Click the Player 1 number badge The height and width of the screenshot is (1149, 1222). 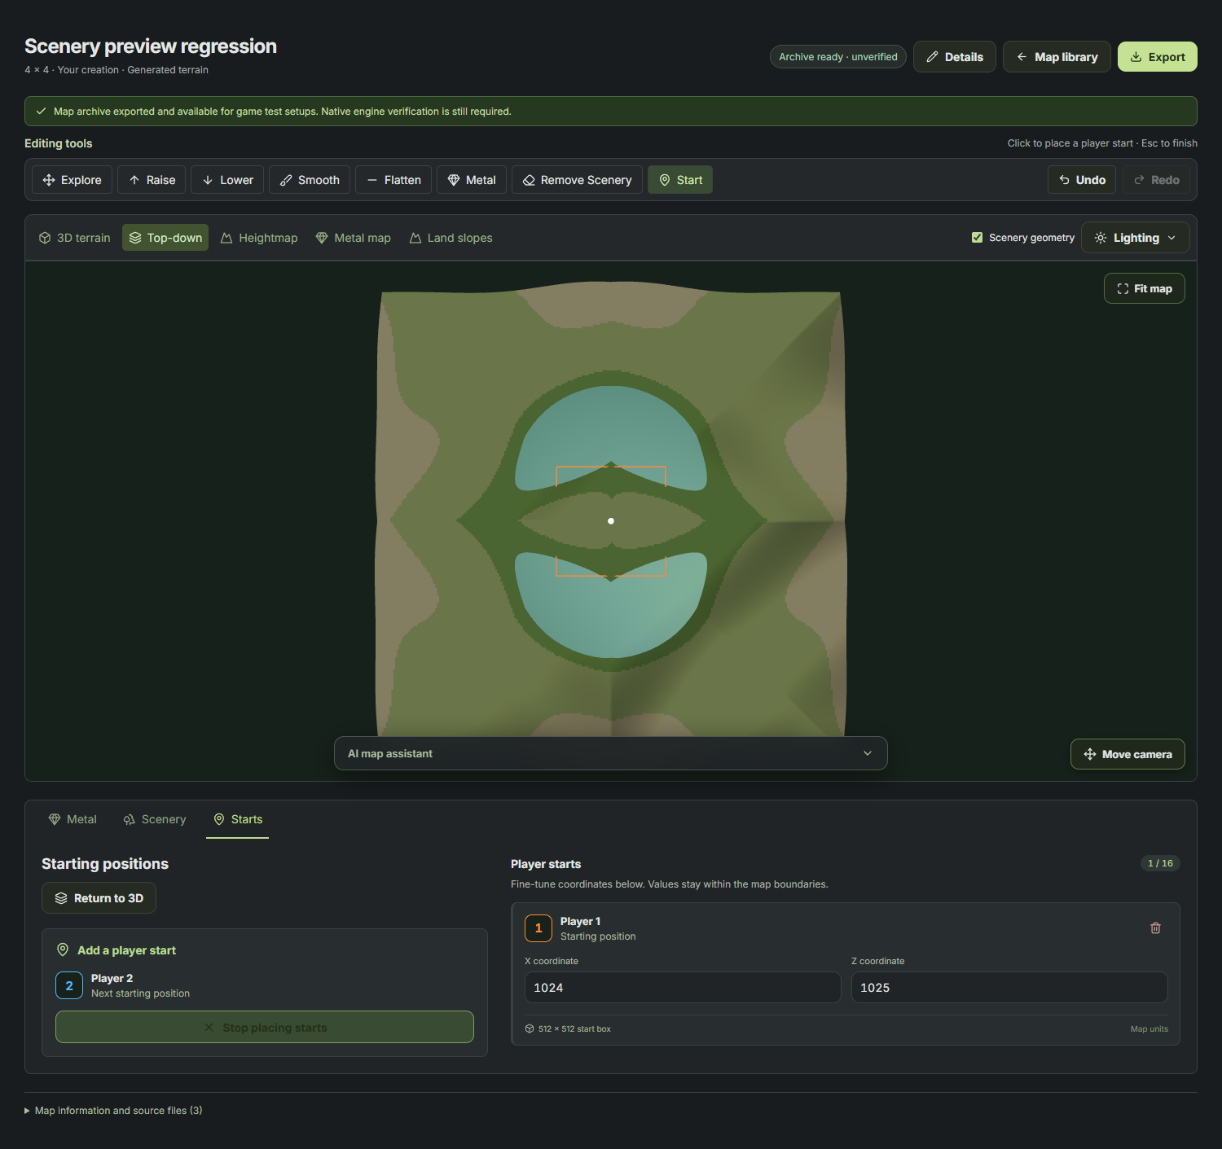pos(538,928)
